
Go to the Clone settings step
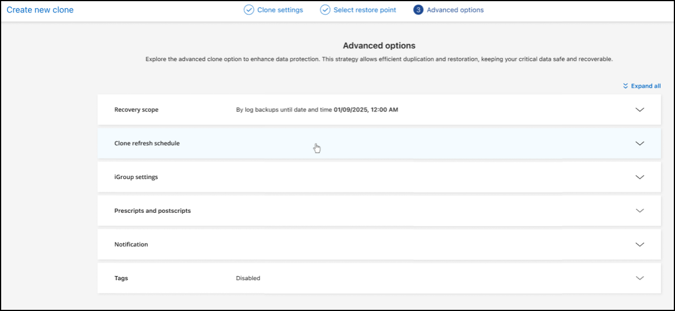coord(280,10)
